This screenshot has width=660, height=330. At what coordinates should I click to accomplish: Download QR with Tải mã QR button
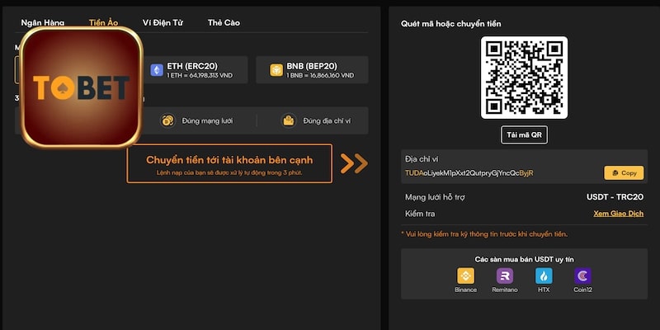(x=524, y=134)
